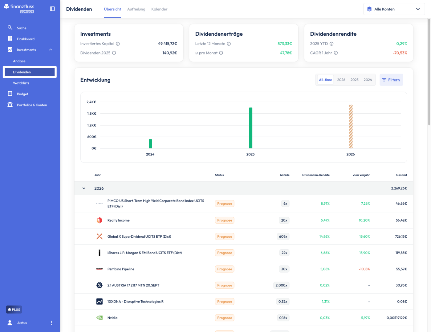Image resolution: width=431 pixels, height=332 pixels.
Task: Open the Realty Income row name
Action: [x=118, y=220]
